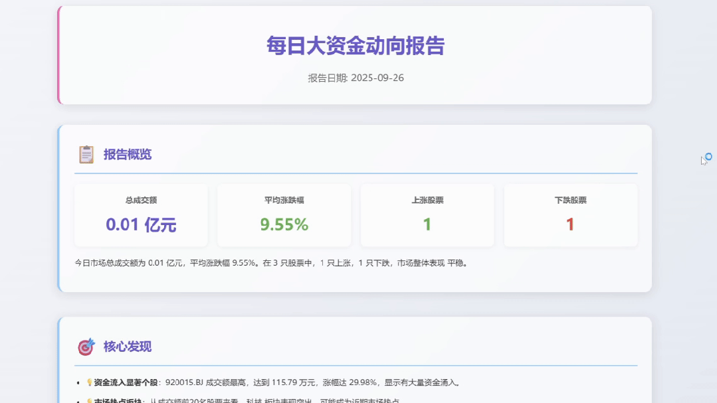The width and height of the screenshot is (717, 403).
Task: Click the lightbulb icon before 市场热点板块
Action: (x=89, y=400)
